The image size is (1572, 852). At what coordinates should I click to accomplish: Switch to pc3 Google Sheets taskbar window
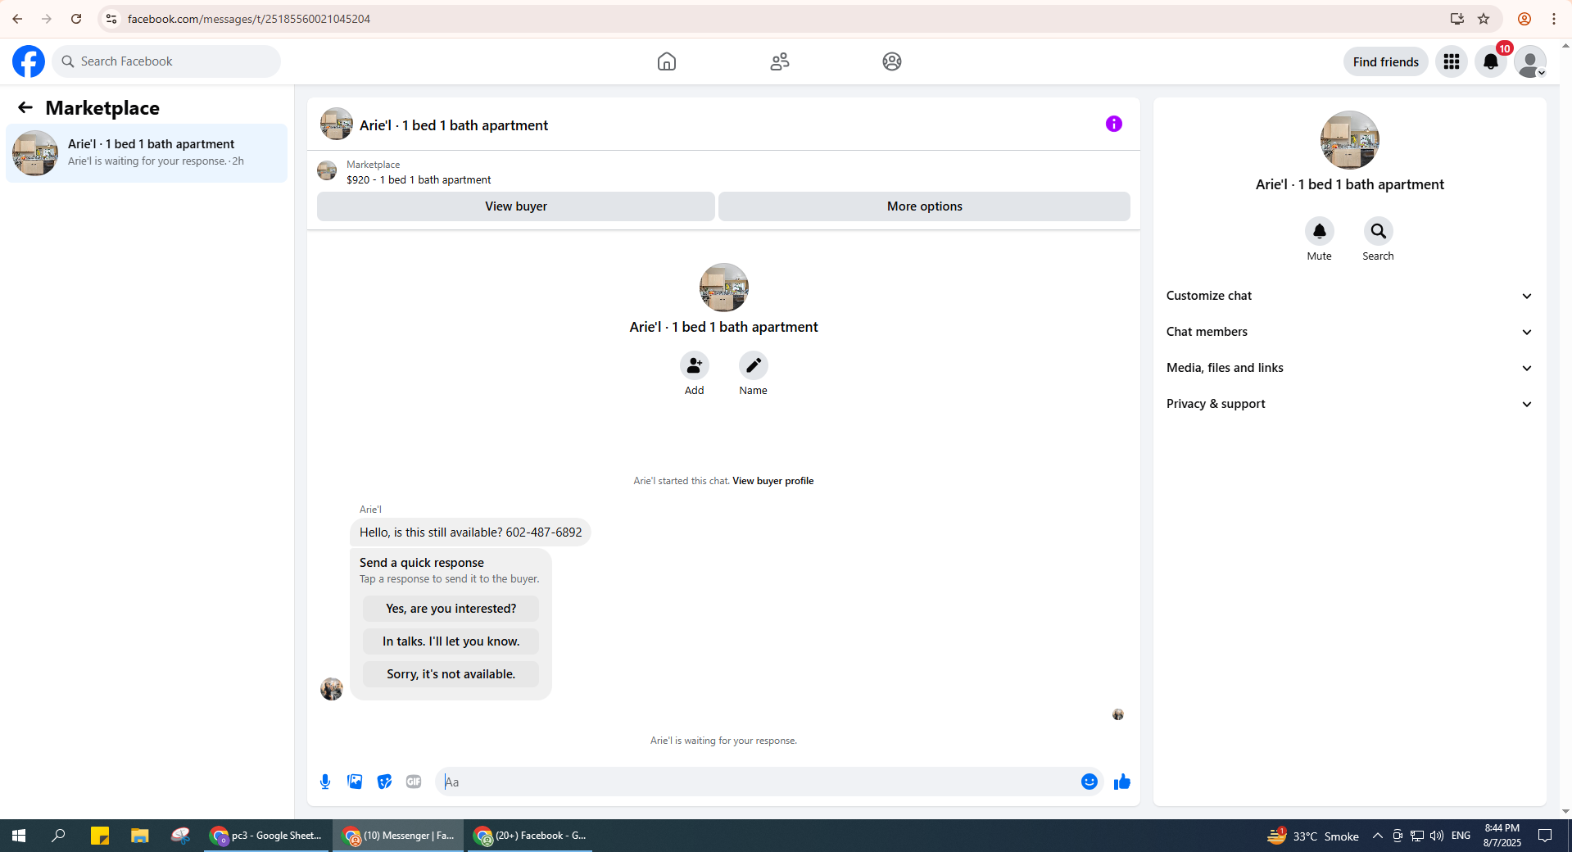[x=267, y=836]
